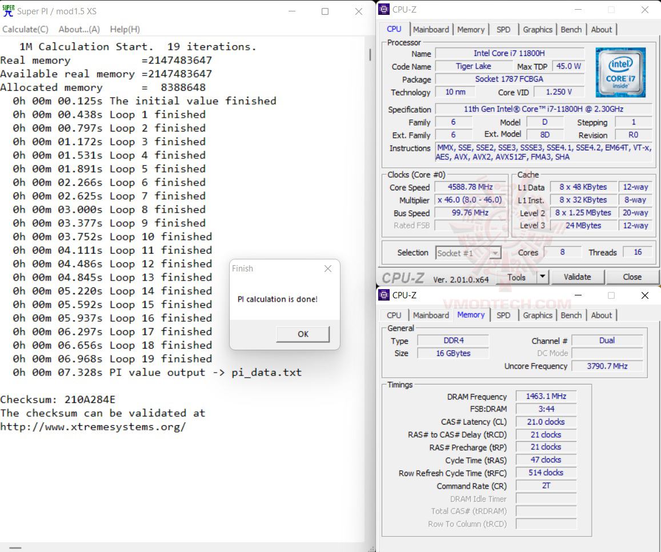
Task: Switch to CPU tab in lower CPU-Z window
Action: [394, 315]
